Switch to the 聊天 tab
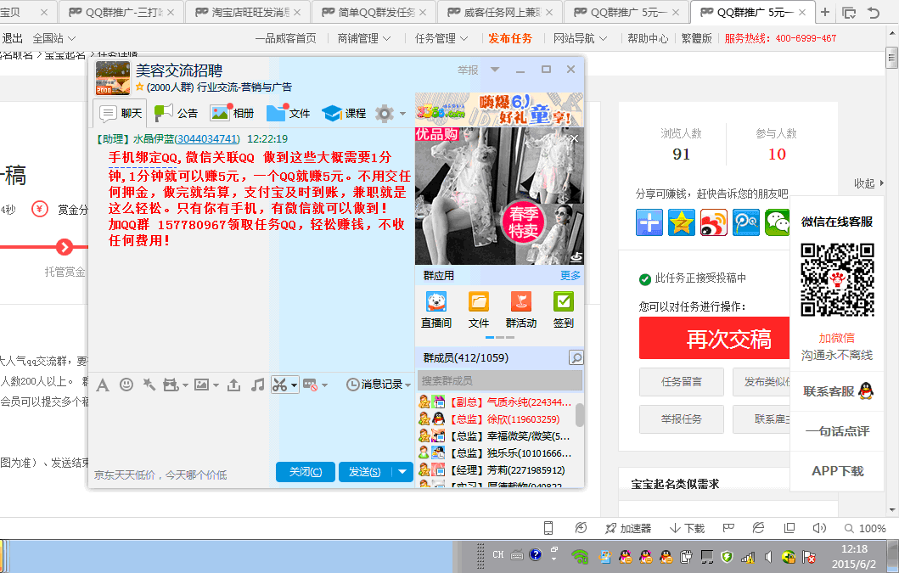The width and height of the screenshot is (899, 573). click(121, 113)
